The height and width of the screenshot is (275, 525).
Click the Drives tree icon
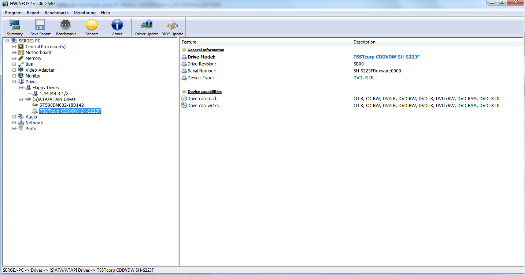(x=21, y=82)
